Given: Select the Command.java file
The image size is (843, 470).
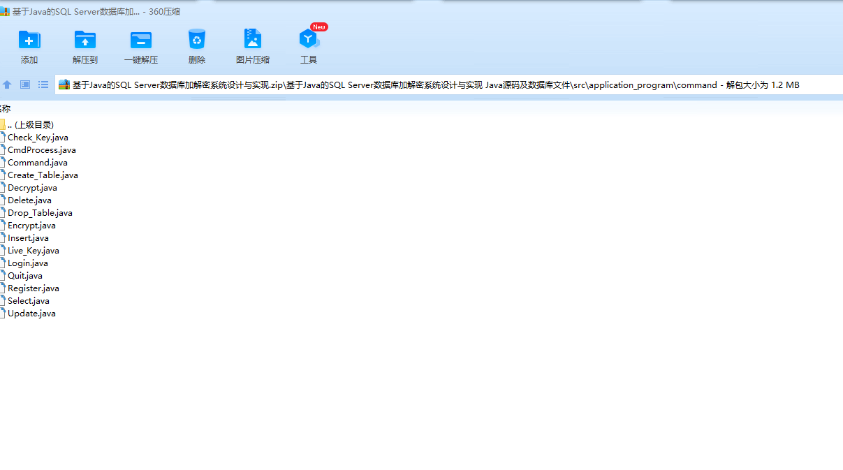Looking at the screenshot, I should 38,163.
